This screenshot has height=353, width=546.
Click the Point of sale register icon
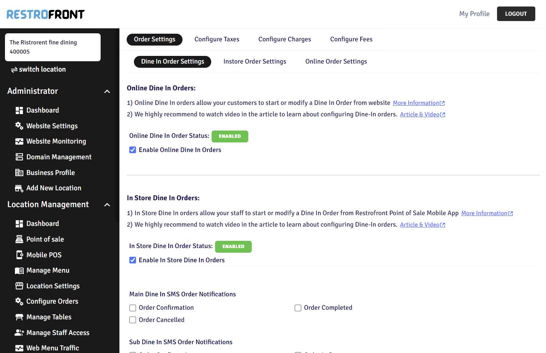(19, 239)
